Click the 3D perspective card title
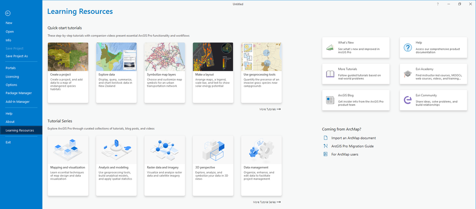Image resolution: width=476 pixels, height=209 pixels. click(205, 167)
